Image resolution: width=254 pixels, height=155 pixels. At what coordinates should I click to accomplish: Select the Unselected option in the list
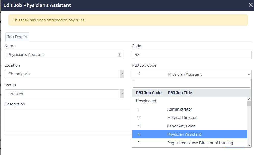tap(146, 101)
